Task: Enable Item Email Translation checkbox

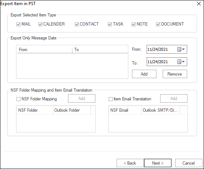Action: 110,99
